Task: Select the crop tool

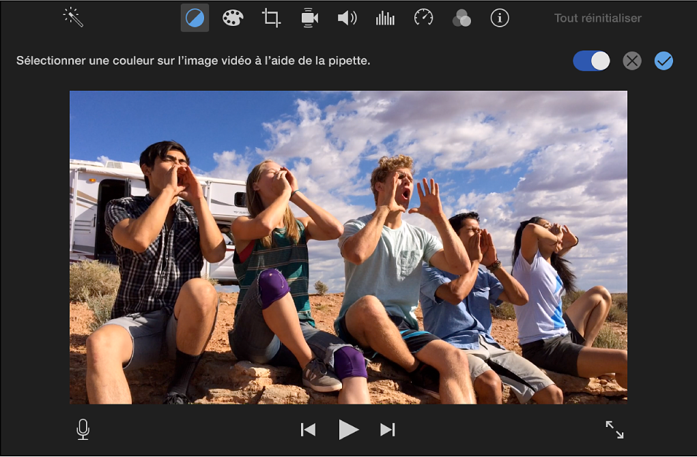Action: [x=271, y=18]
